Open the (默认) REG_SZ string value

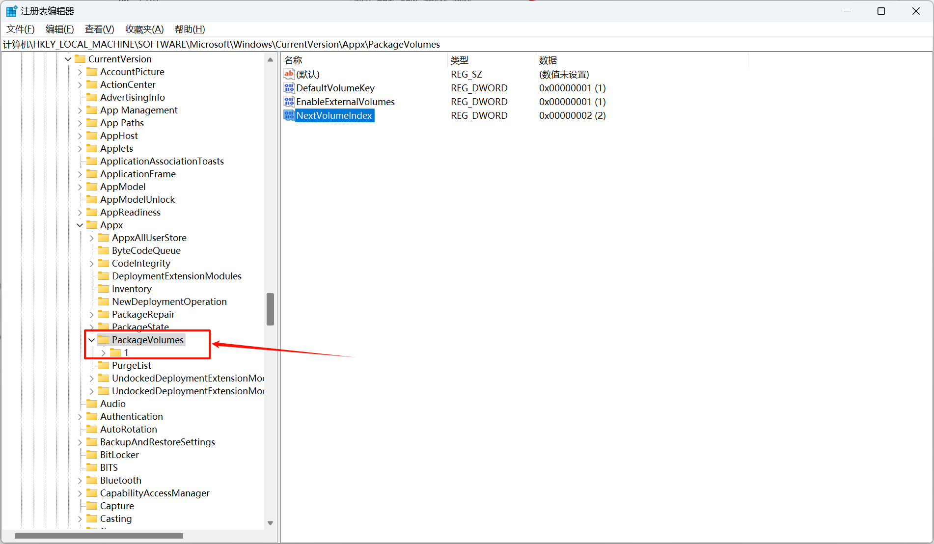(307, 74)
